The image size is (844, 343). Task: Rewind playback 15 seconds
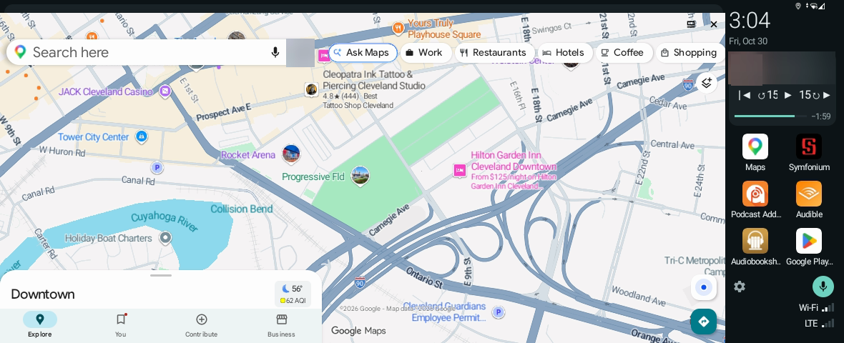(x=767, y=95)
